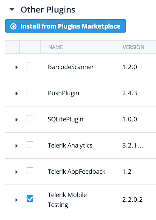Tick the PushPlugin checkbox

pyautogui.click(x=30, y=92)
